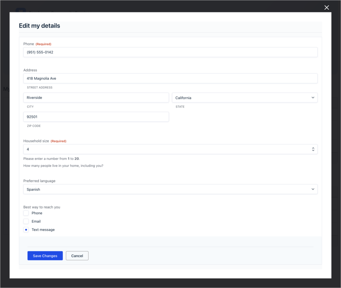Cancel editing details
Screen dimensions: 341x288
[x=77, y=256]
